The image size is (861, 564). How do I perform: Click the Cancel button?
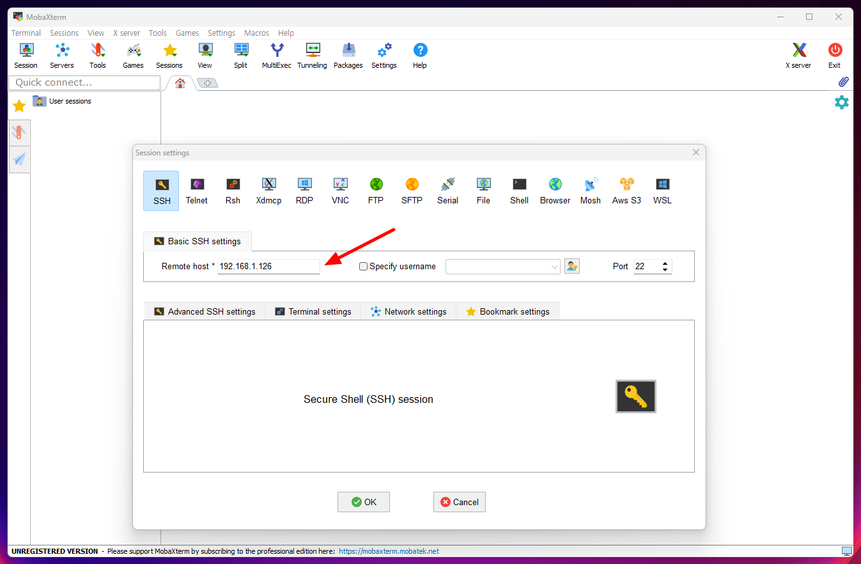pos(460,502)
